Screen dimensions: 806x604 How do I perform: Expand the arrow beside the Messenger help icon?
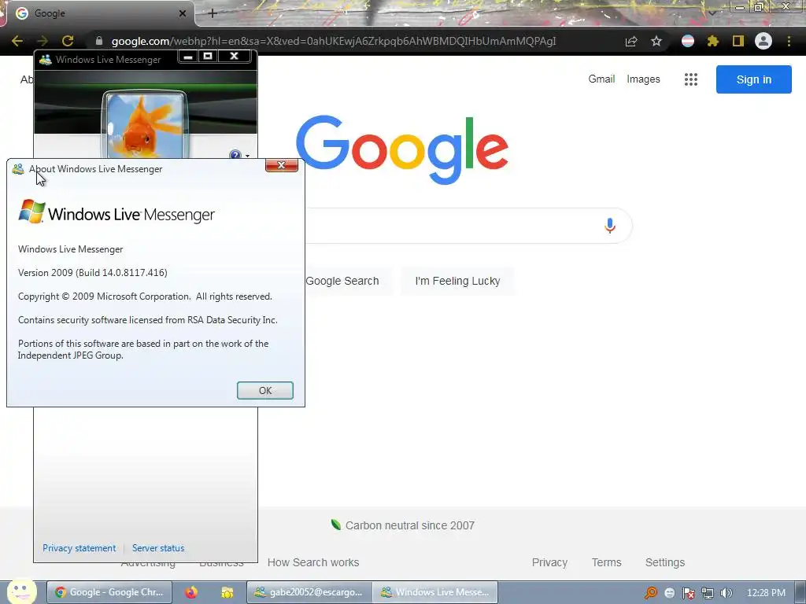247,156
